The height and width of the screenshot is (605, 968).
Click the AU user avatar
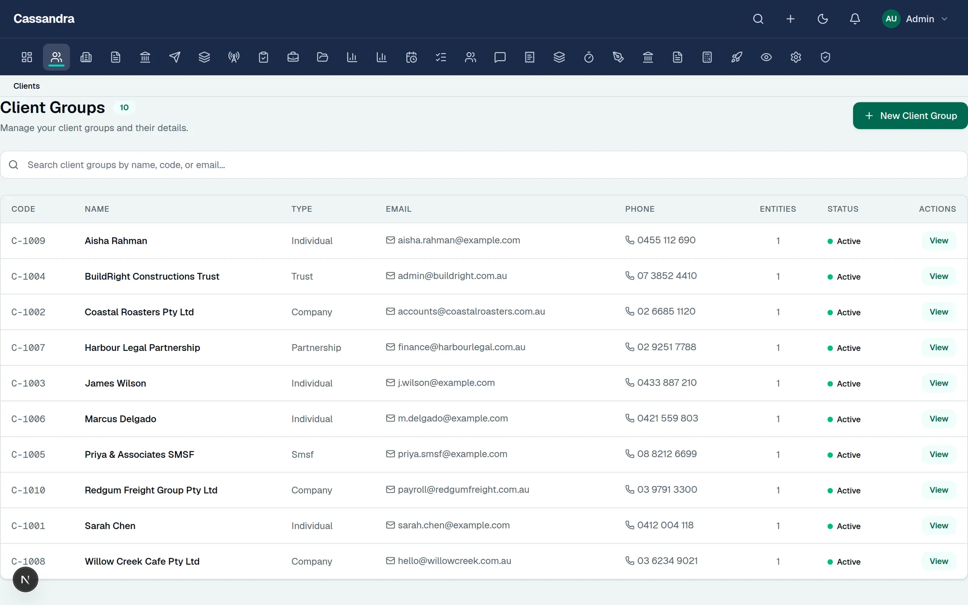point(891,19)
